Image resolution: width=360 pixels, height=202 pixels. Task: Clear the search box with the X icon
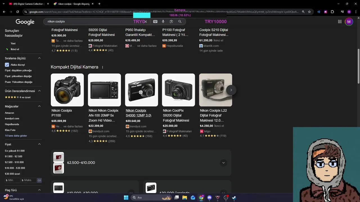146,22
